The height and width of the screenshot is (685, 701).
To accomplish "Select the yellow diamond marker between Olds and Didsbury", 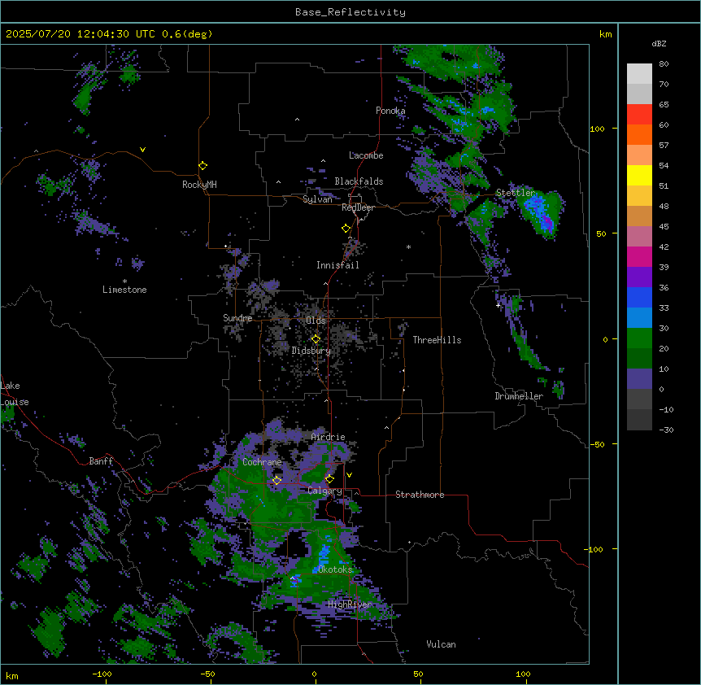I will 316,339.
